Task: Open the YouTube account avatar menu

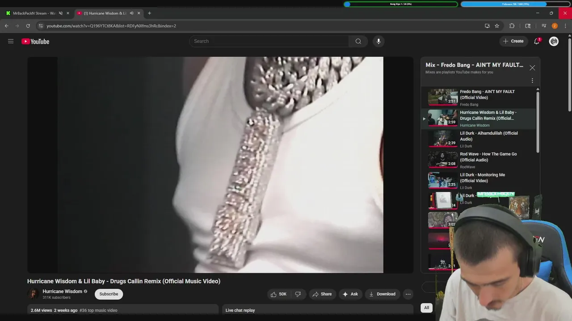Action: coord(554,41)
